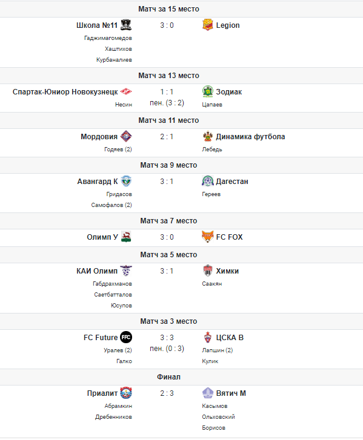Select the Мордовия club badge
This screenshot has height=440, width=363.
(x=126, y=136)
